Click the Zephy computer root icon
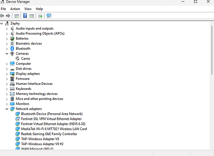The height and width of the screenshot is (156, 214). click(7, 24)
